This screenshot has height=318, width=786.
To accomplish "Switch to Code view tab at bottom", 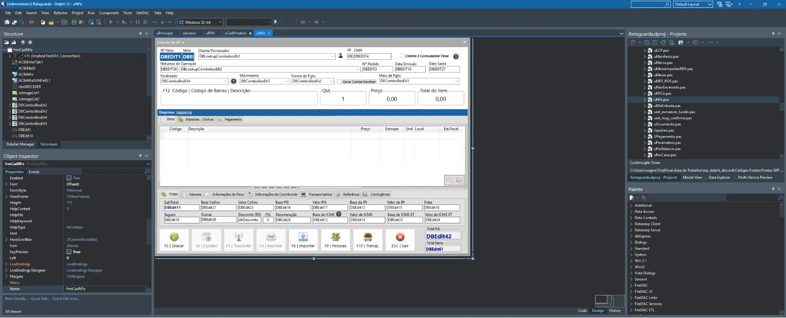I will click(583, 311).
